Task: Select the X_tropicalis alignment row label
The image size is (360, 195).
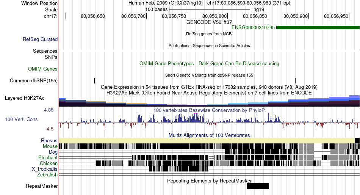Action: [x=45, y=169]
